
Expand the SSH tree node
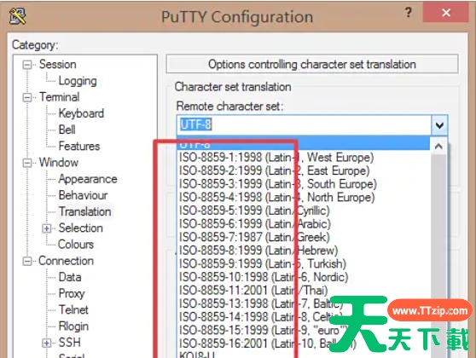point(46,344)
